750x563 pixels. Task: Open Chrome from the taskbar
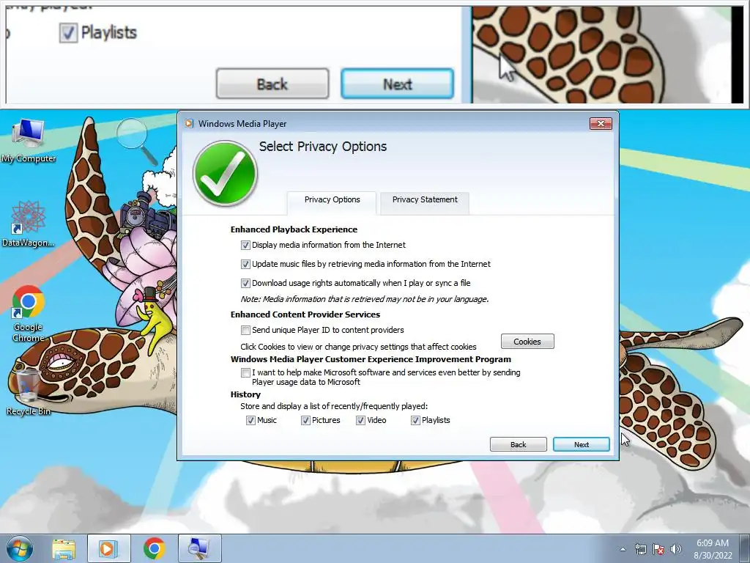tap(154, 548)
